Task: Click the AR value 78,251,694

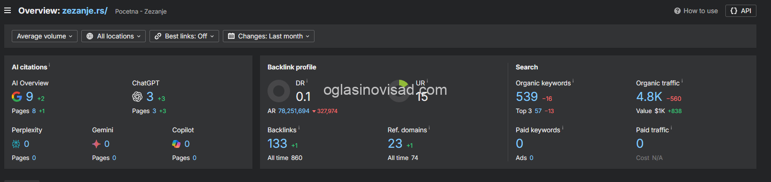Action: tap(294, 111)
